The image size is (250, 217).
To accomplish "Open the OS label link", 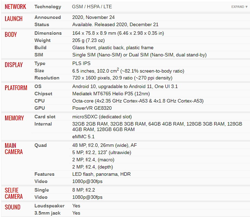I will (38, 86).
